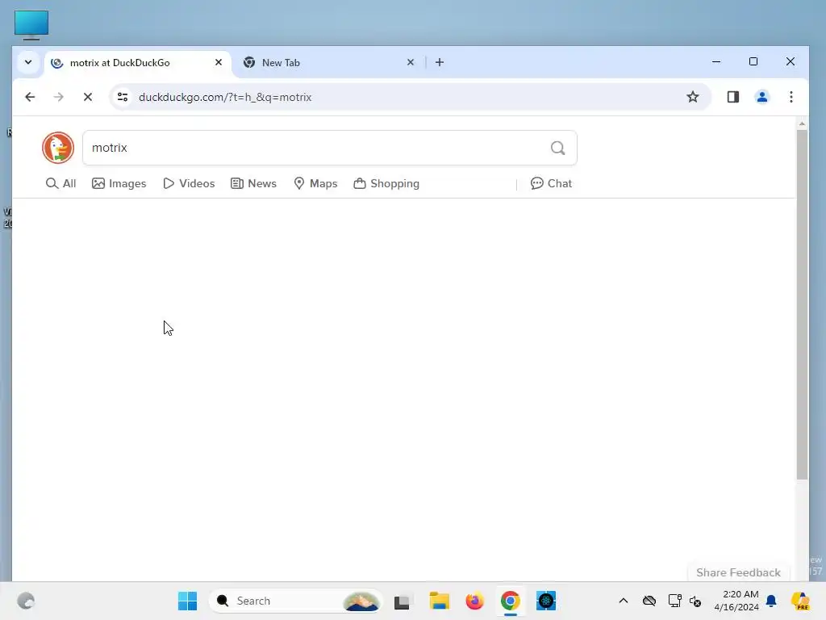
Task: Open a new tab with plus button
Action: coord(440,62)
